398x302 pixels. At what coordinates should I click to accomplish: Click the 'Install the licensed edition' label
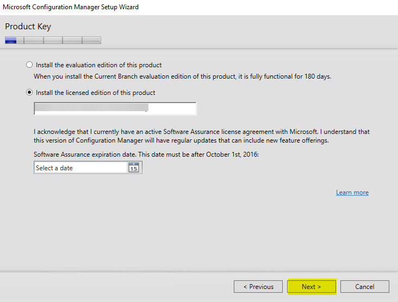(x=95, y=93)
